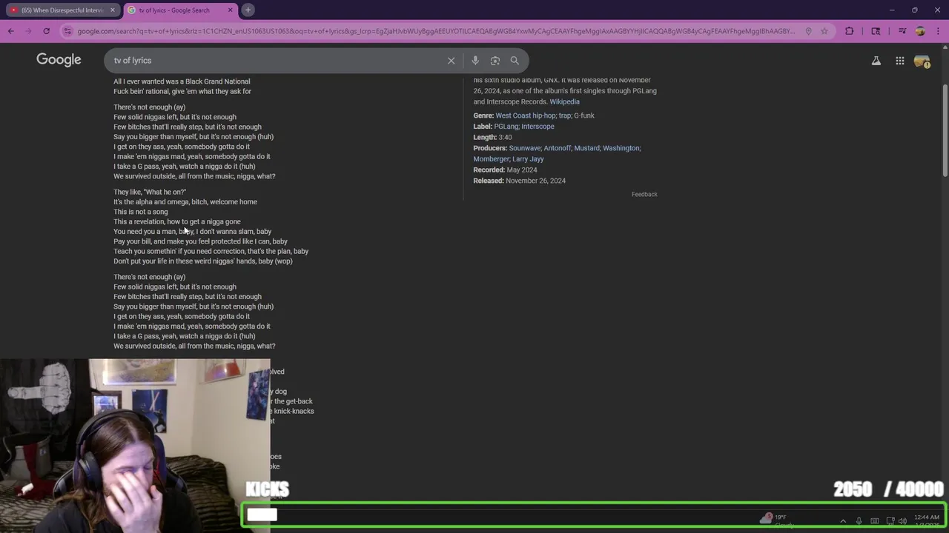The image size is (949, 533).
Task: Open the Antonoff producer link
Action: pyautogui.click(x=557, y=148)
